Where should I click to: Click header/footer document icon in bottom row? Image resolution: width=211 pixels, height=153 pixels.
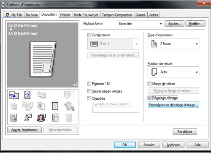coord(14,117)
